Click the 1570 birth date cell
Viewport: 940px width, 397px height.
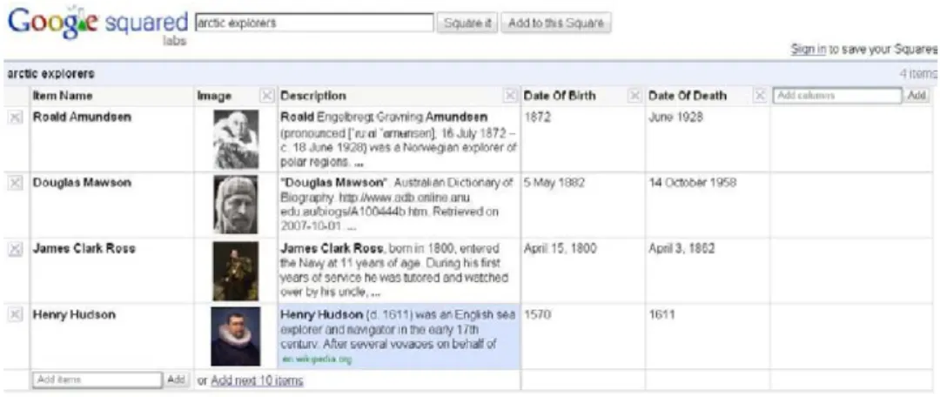537,314
